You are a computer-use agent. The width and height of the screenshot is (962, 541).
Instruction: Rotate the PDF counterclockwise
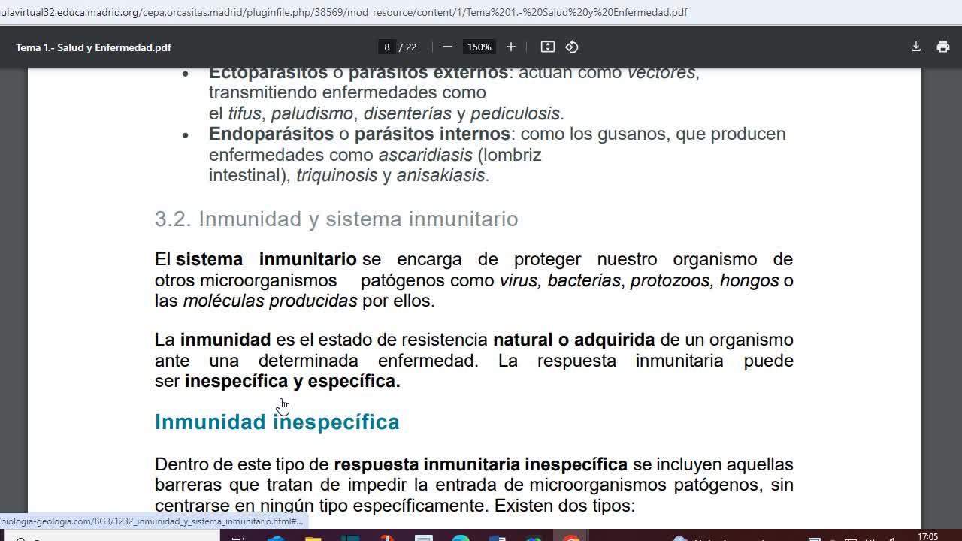click(x=572, y=47)
